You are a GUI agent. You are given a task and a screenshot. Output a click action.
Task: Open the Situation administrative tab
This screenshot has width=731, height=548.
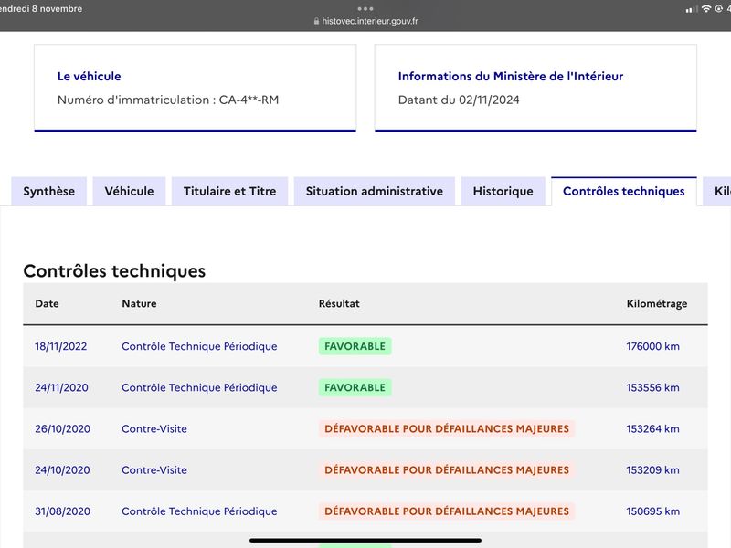tap(375, 192)
